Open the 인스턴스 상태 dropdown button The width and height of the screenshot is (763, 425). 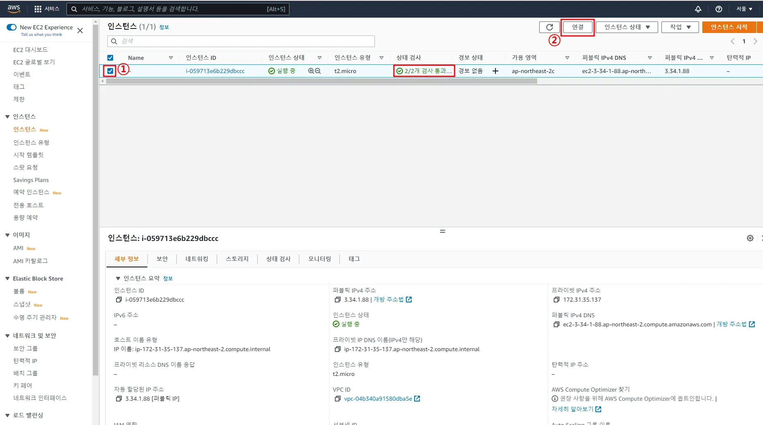pos(627,27)
